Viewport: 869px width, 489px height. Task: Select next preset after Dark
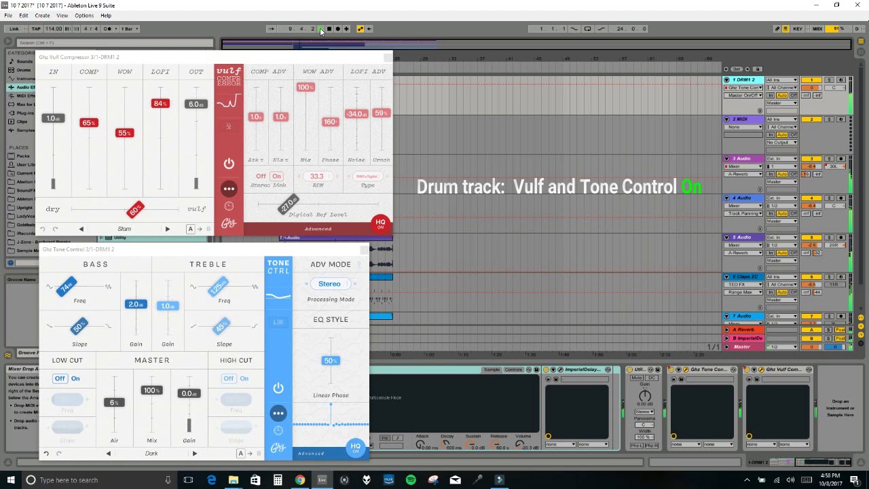(x=195, y=454)
